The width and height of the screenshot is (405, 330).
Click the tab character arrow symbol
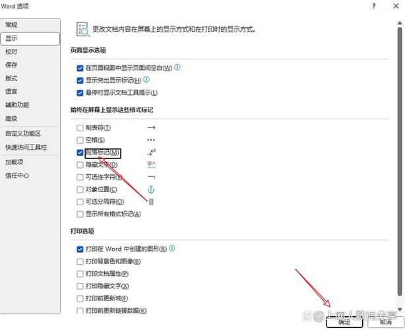[x=151, y=127]
